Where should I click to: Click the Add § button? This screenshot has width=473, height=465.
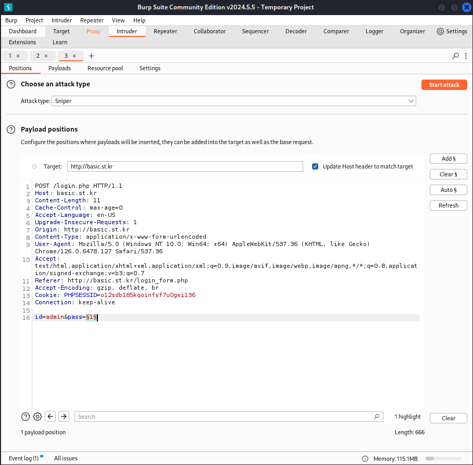pyautogui.click(x=449, y=159)
